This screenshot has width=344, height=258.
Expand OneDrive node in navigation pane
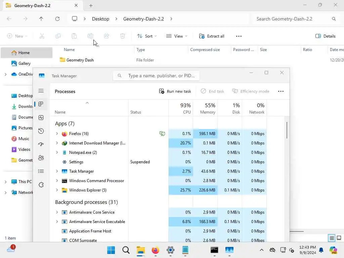click(6, 74)
